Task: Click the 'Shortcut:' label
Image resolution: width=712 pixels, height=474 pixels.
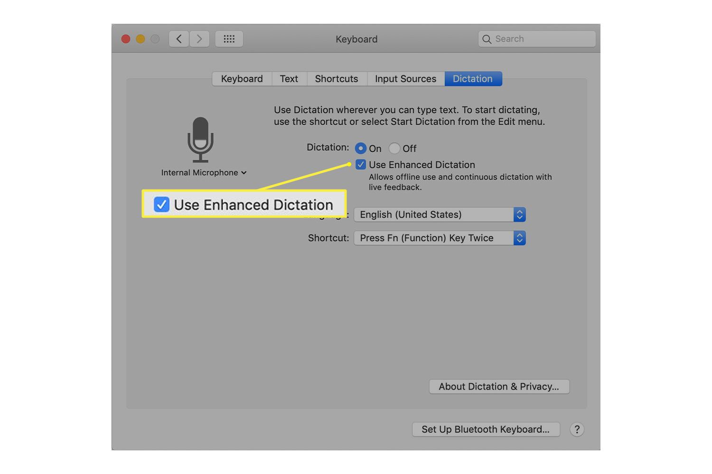Action: click(x=328, y=238)
